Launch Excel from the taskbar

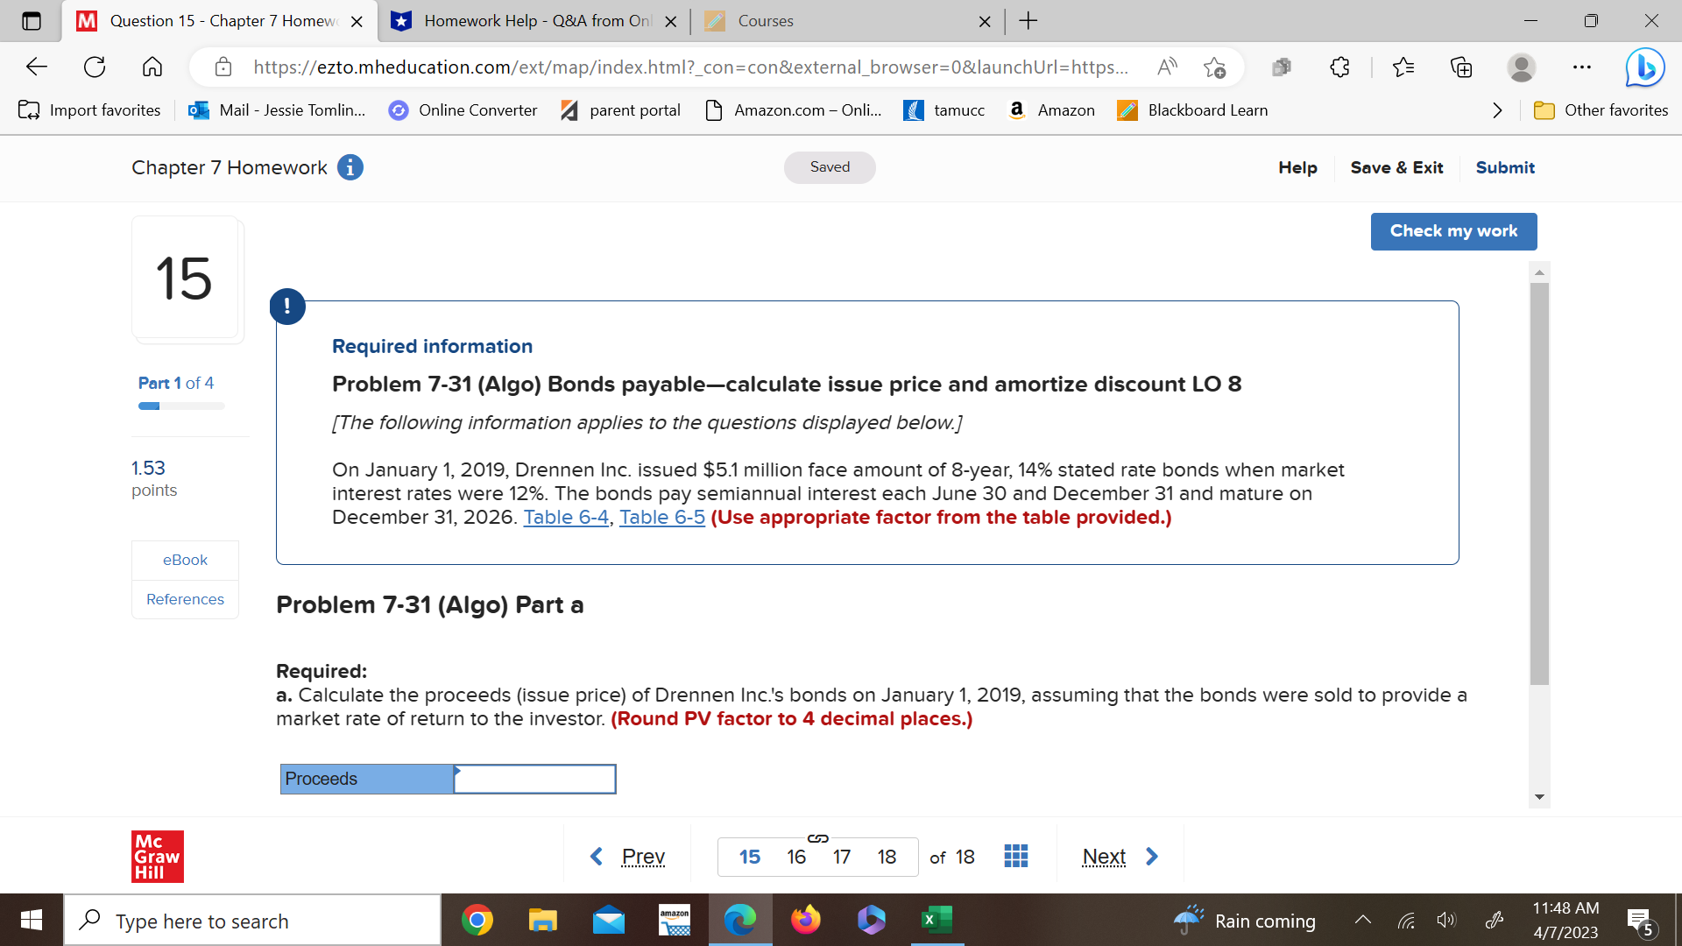pos(935,919)
